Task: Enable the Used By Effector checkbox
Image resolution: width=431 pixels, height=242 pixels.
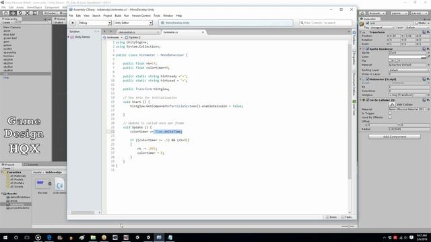Action: click(390, 117)
